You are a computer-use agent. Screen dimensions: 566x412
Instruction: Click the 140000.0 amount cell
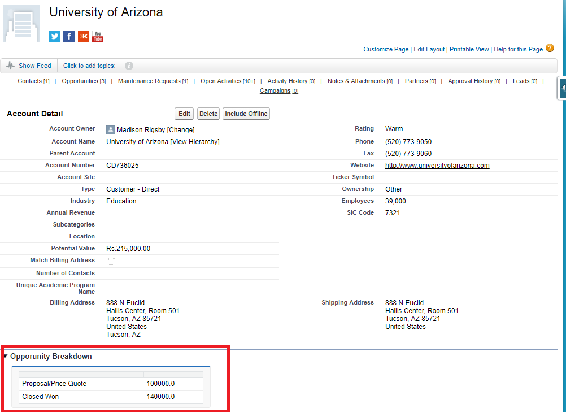[160, 397]
